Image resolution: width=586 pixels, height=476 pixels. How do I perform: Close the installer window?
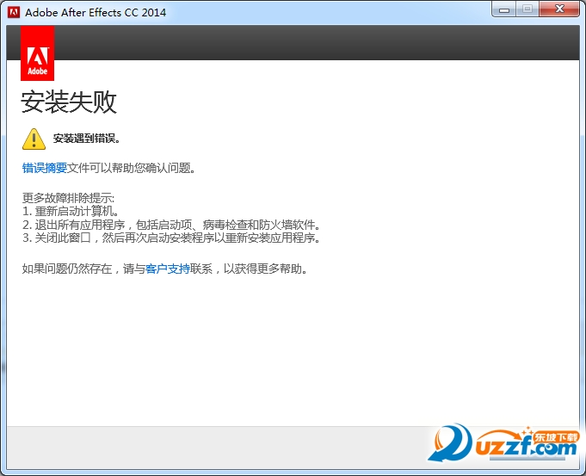[x=559, y=9]
